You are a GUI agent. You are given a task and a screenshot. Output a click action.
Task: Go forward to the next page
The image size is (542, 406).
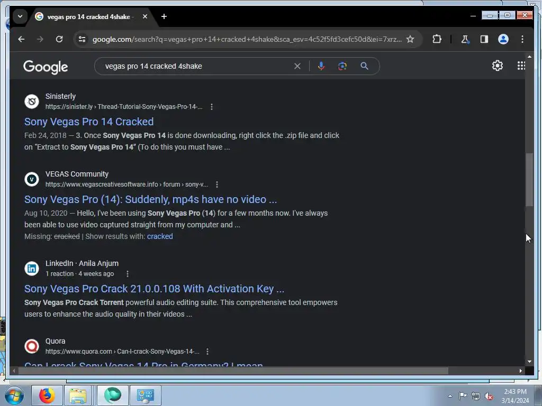[40, 39]
